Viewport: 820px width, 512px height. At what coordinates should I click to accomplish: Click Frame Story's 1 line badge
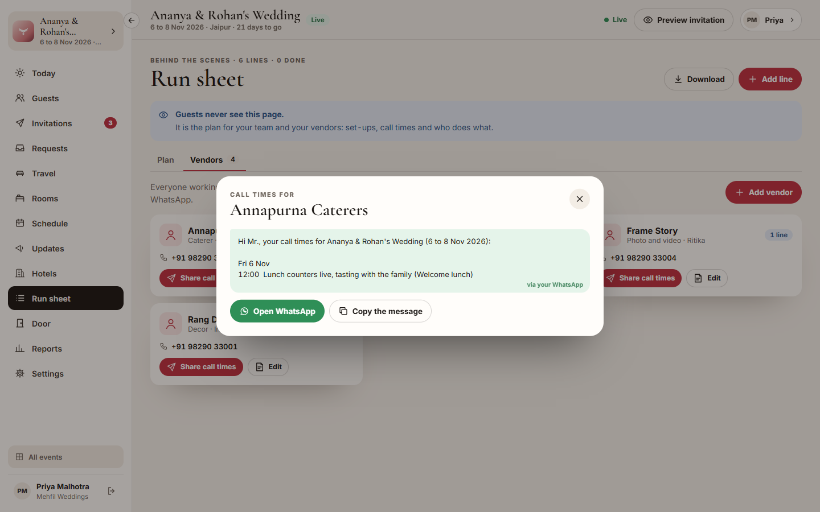778,235
